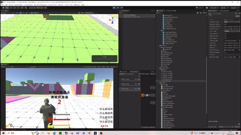The image size is (241, 135).
Task: Click the Step frame button
Action: [x=122, y=8]
